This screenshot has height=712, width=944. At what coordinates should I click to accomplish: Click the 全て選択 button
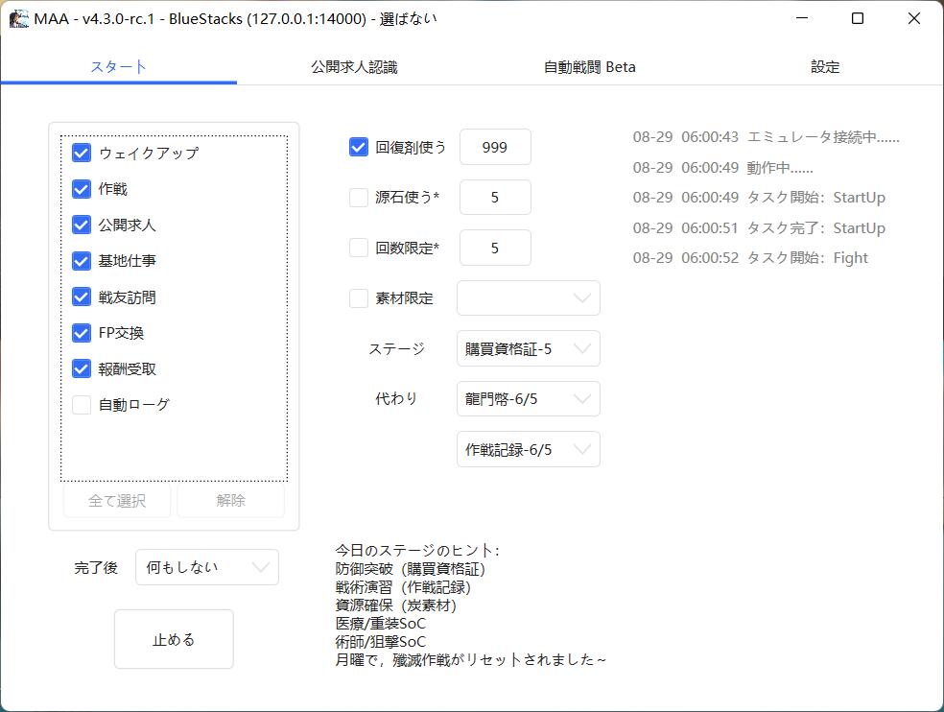tap(117, 501)
